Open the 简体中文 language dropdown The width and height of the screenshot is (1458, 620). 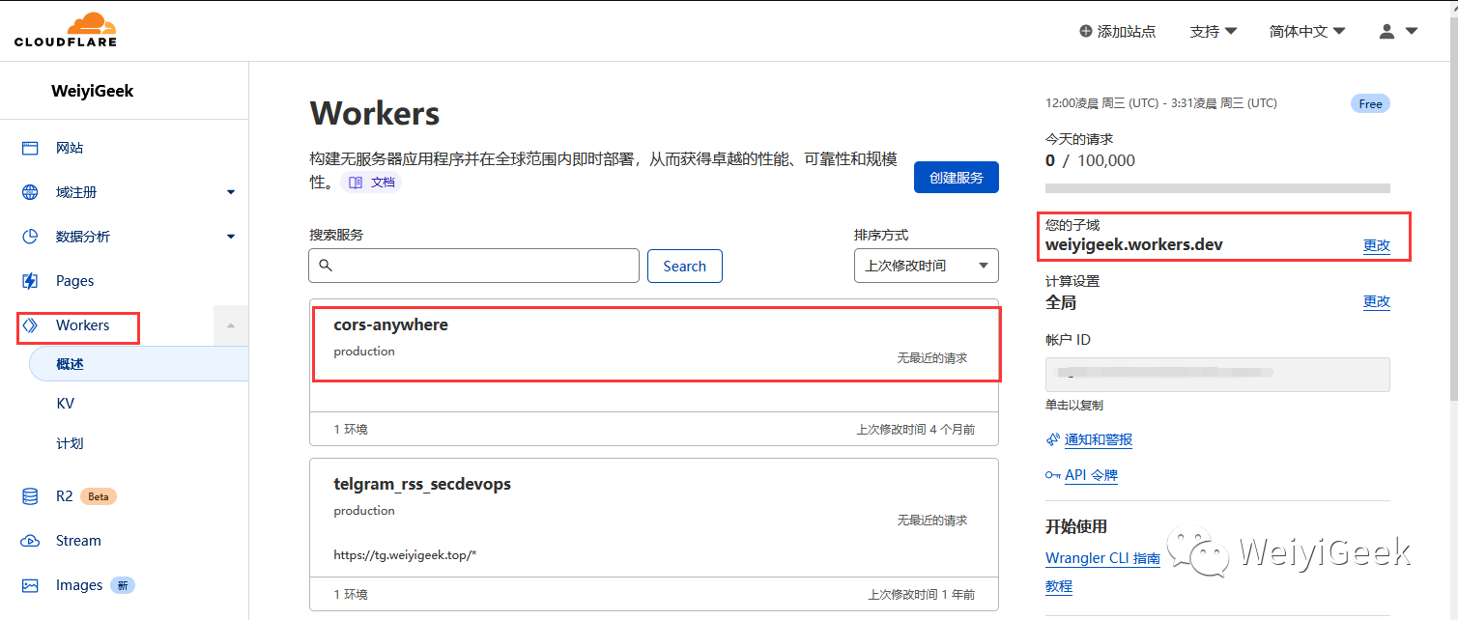point(1307,31)
